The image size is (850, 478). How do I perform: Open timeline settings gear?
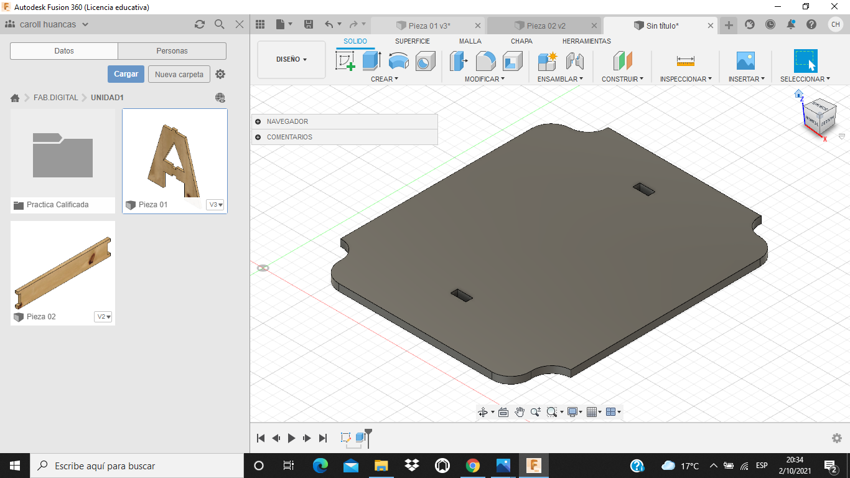[x=837, y=438]
